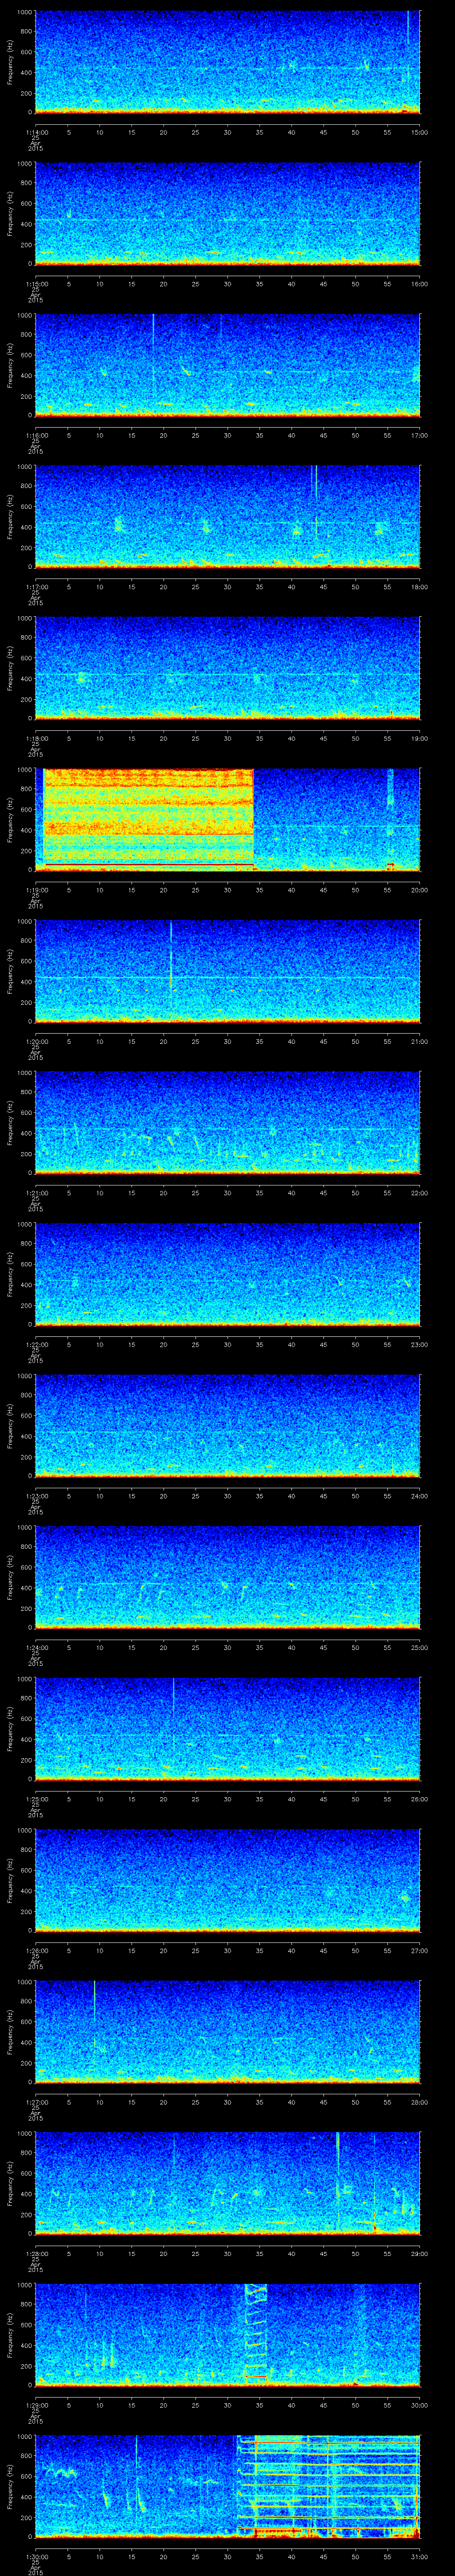Click the spectrogram panel starting at 1:25:00
455x2576 pixels.
(228, 1728)
